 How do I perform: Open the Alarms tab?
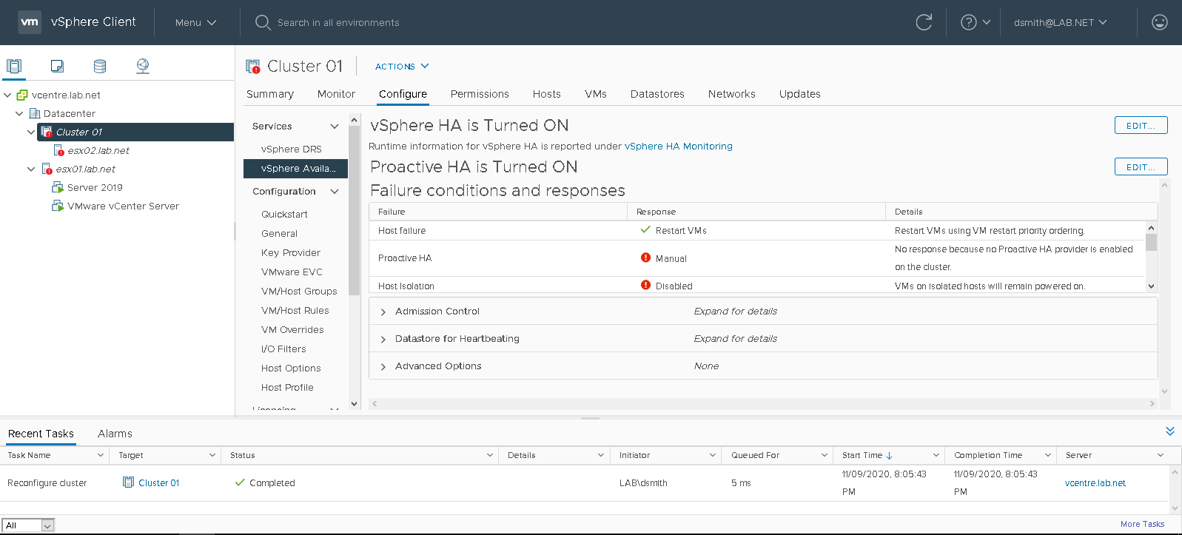(x=115, y=434)
